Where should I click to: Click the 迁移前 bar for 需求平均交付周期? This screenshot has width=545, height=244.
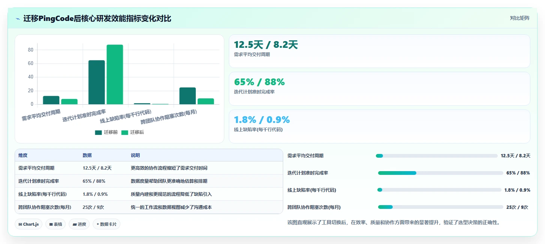51,100
